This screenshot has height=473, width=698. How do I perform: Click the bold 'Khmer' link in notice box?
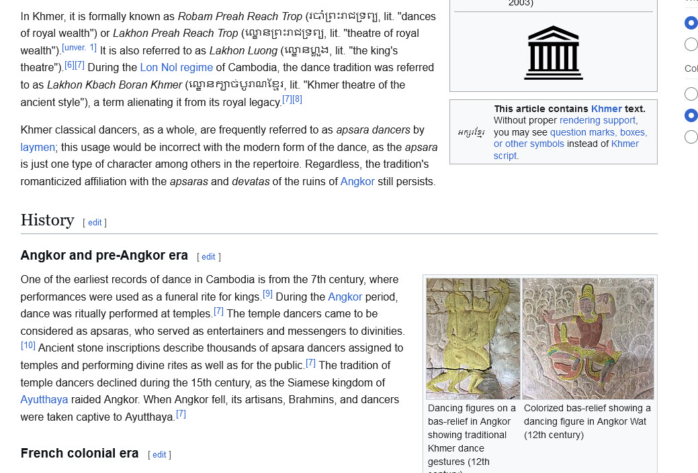coord(606,109)
